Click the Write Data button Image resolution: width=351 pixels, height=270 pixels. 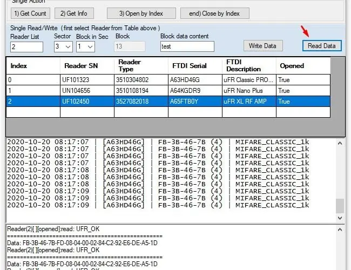pos(262,46)
